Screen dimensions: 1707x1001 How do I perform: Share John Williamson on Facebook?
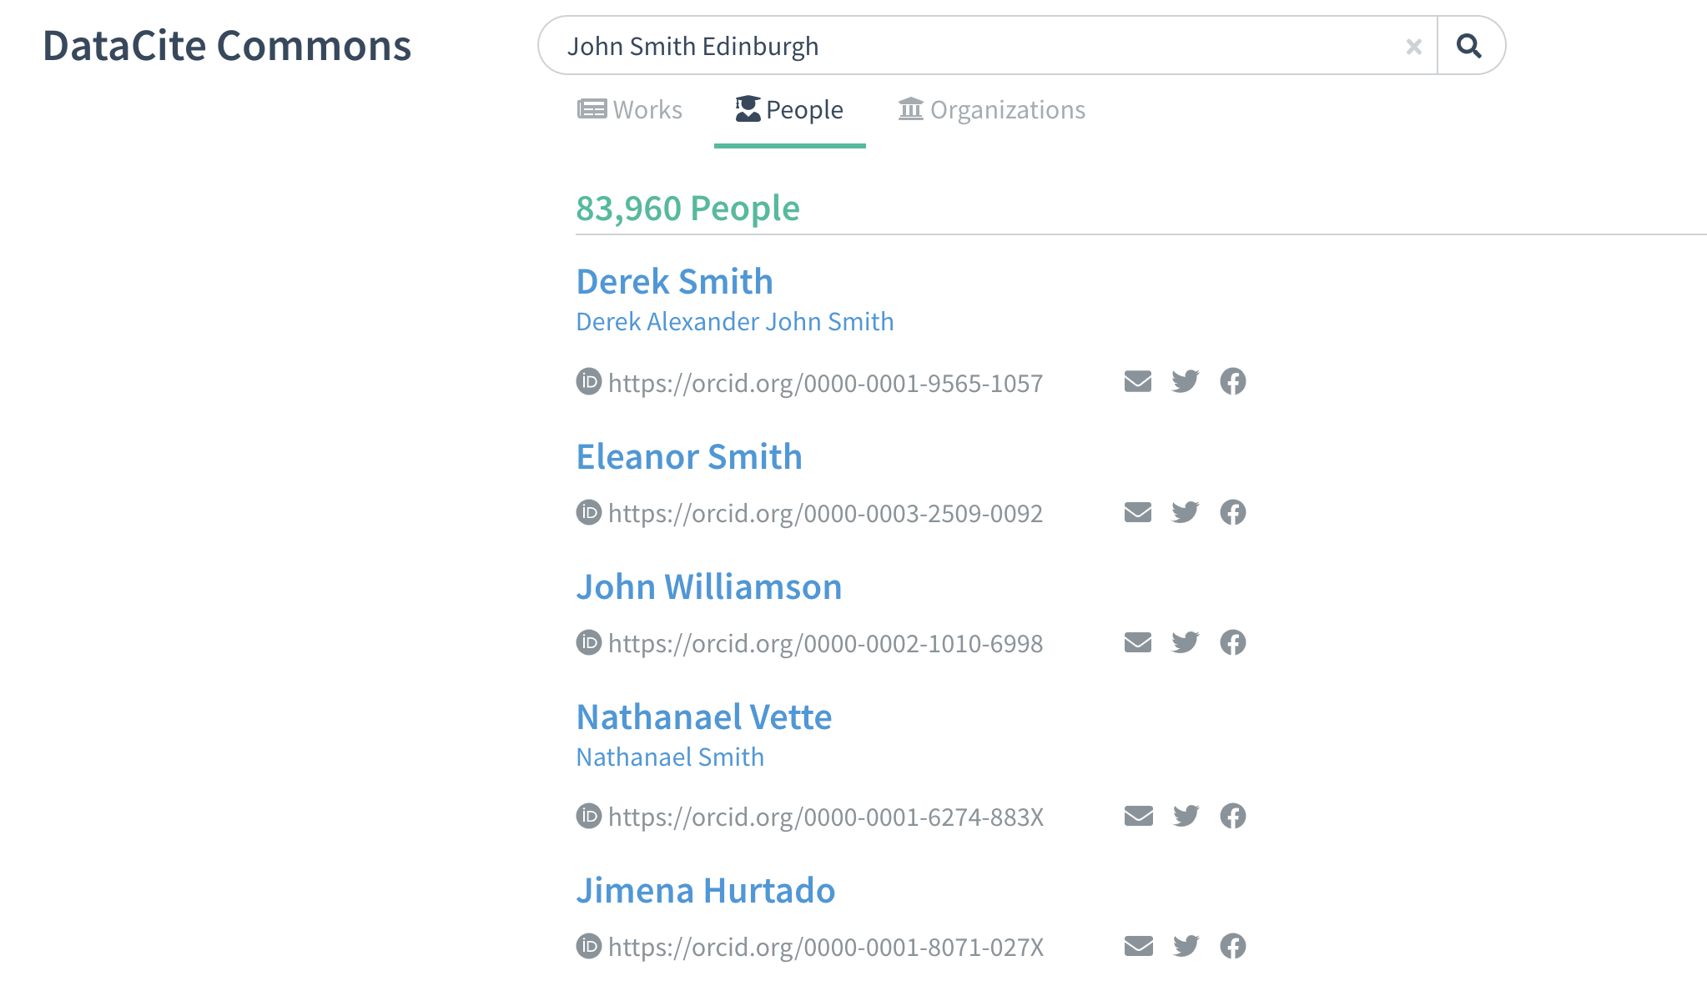point(1233,642)
